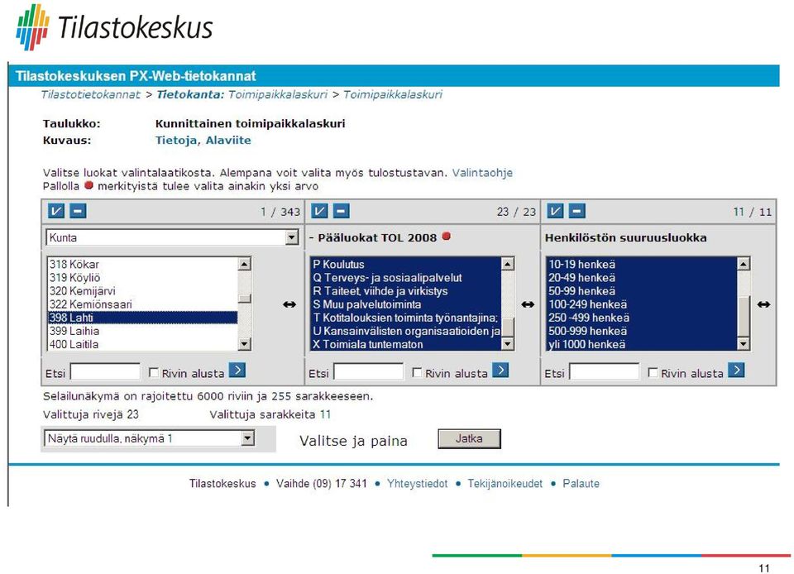Select 320 Kemijärvi in the municipality list
The width and height of the screenshot is (794, 574).
[143, 291]
